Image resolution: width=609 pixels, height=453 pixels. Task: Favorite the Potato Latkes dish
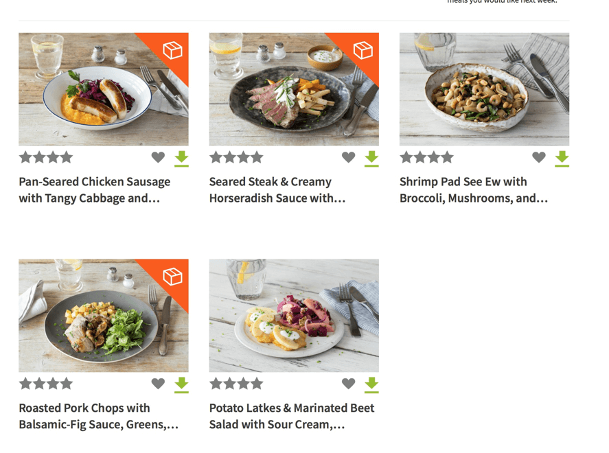point(348,384)
